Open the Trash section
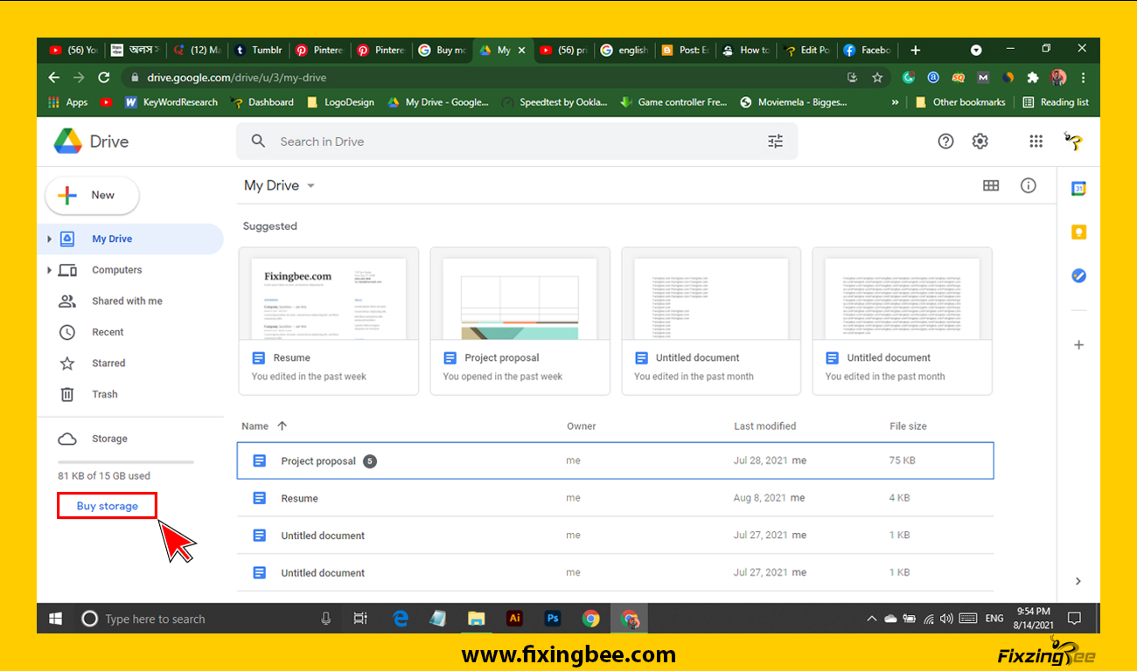This screenshot has height=671, width=1137. click(104, 395)
